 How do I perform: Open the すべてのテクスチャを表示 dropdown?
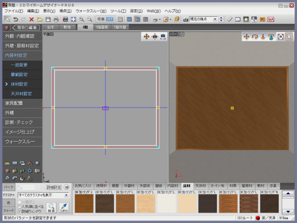pyautogui.click(x=66, y=195)
